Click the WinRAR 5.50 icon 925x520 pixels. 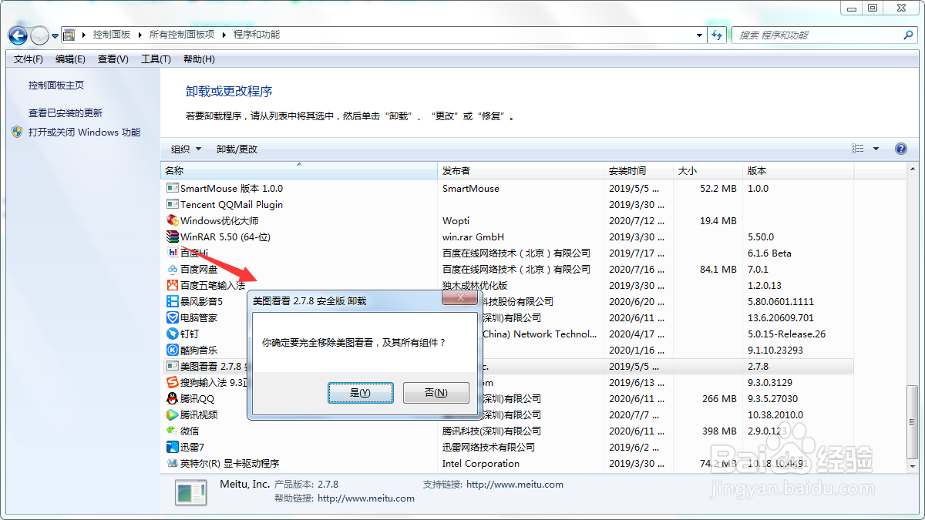[173, 237]
